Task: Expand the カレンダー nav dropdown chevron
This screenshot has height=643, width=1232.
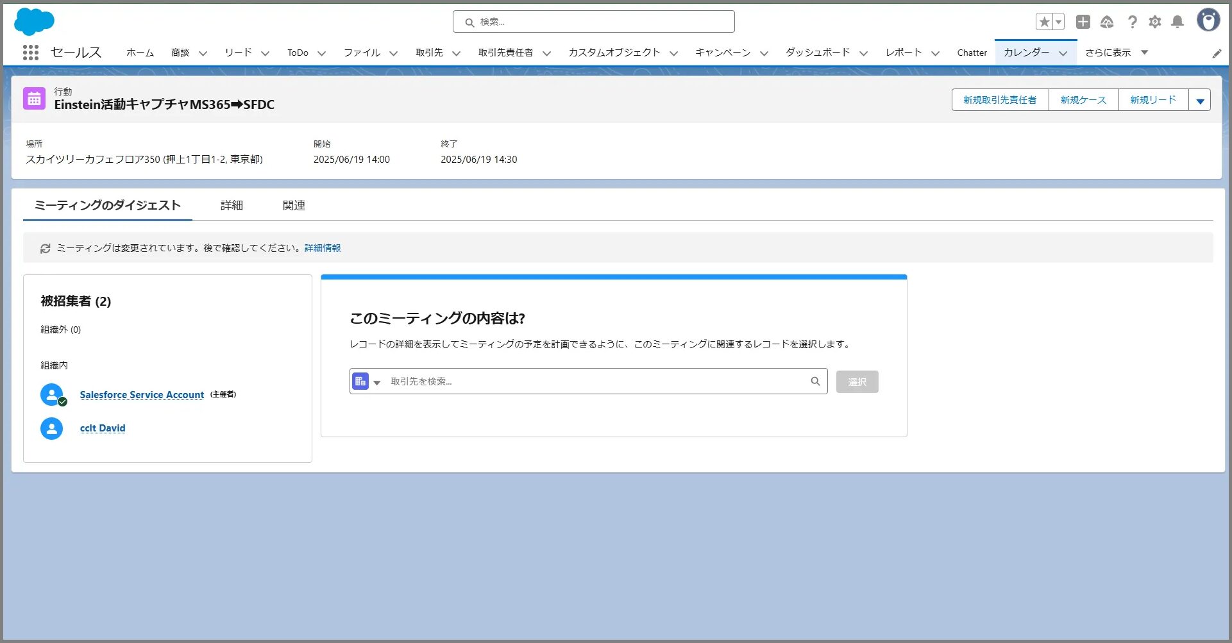Action: [1063, 53]
